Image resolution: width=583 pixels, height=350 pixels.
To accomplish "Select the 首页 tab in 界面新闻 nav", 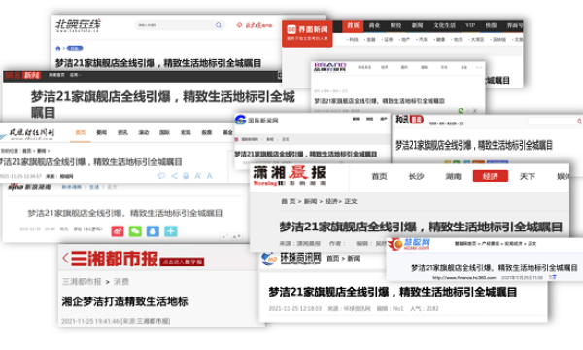I will pos(353,25).
